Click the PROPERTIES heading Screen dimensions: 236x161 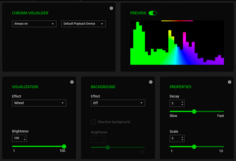tap(180, 87)
